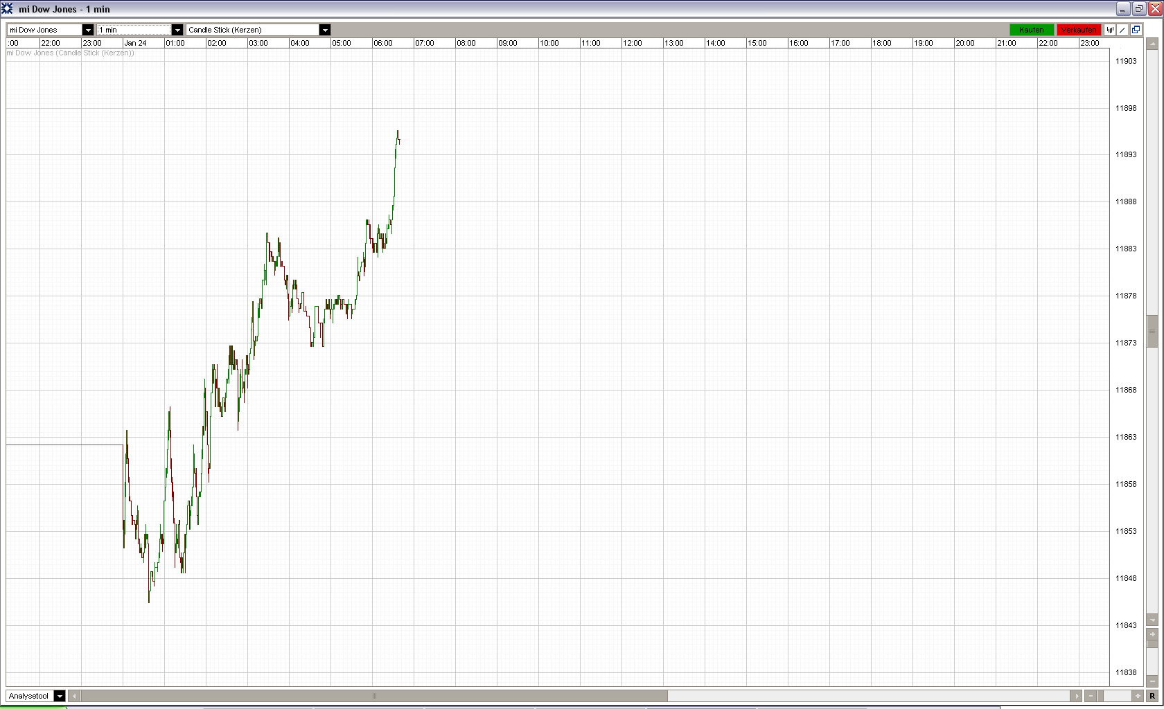
Task: Click the detach chart window icon
Action: point(1136,30)
